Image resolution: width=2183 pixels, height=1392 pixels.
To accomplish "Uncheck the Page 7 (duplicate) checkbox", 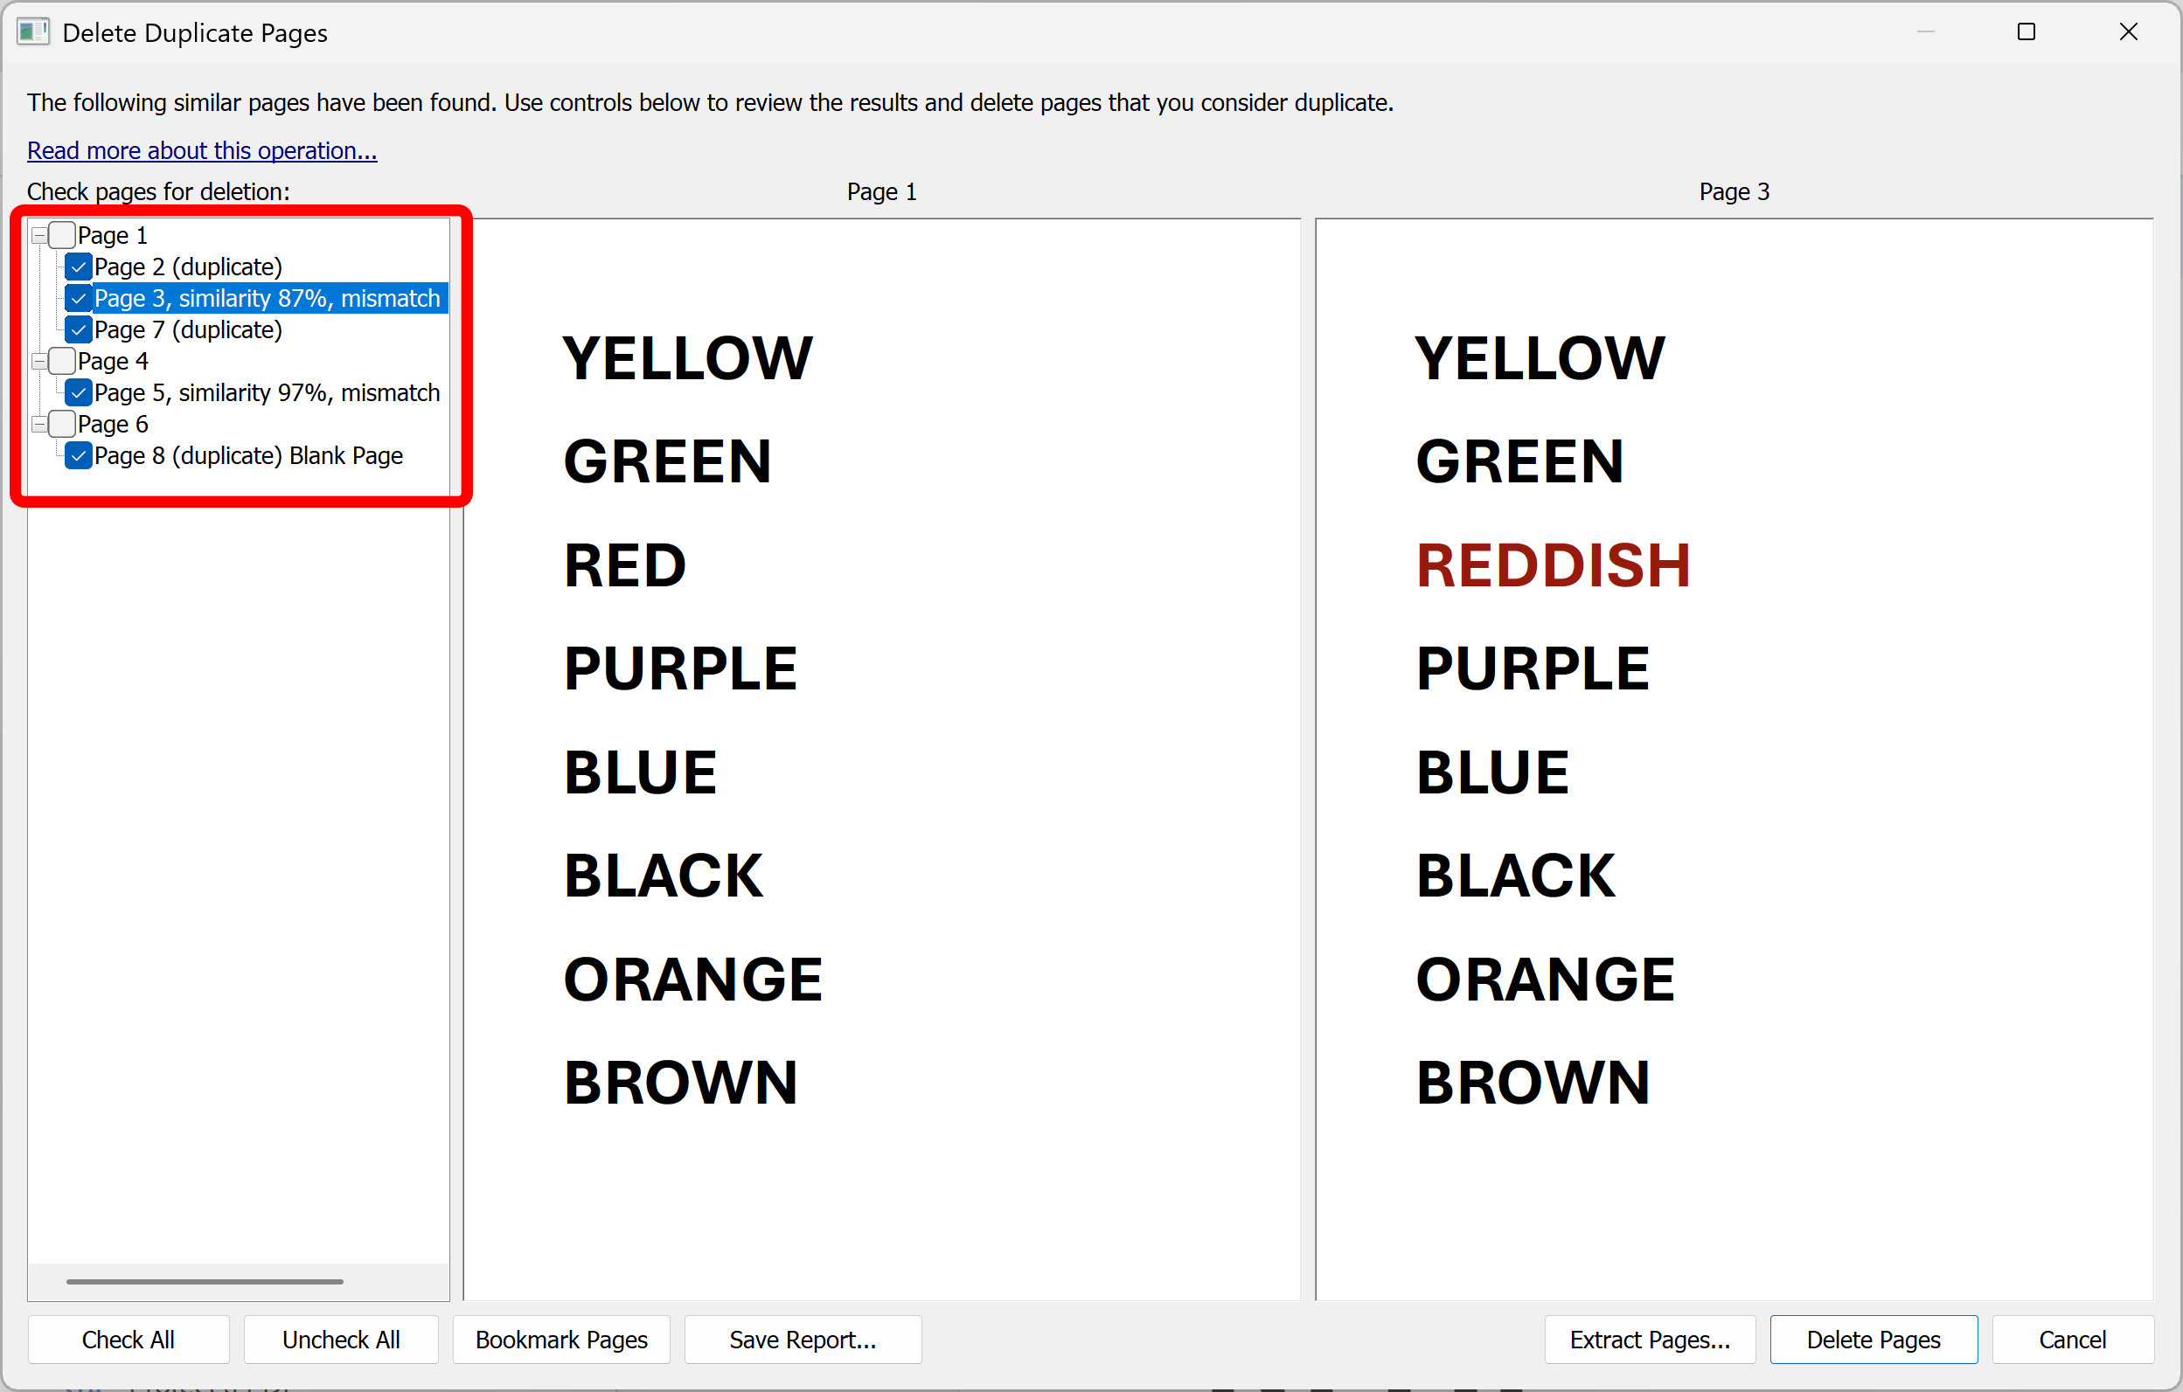I will tap(78, 329).
